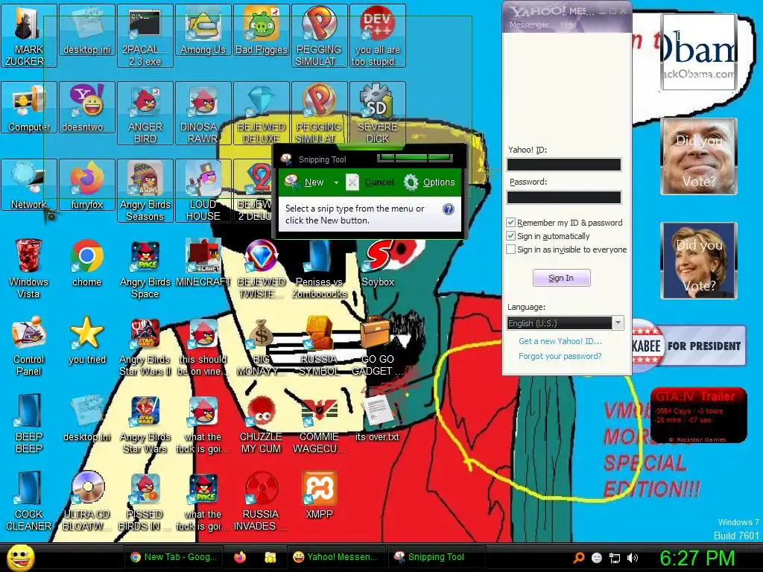763x572 pixels.
Task: Open the RUSSIA INVADES icon
Action: [262, 500]
